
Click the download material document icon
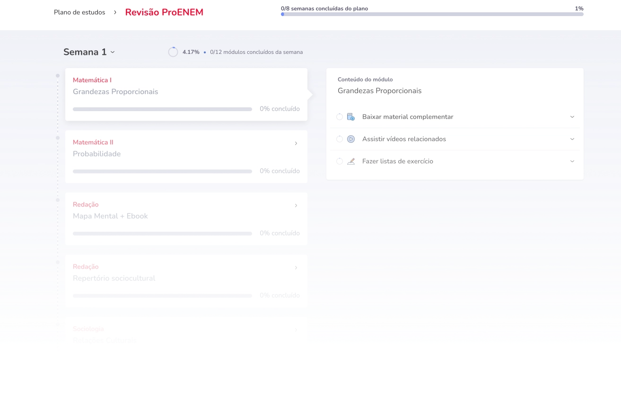point(350,117)
